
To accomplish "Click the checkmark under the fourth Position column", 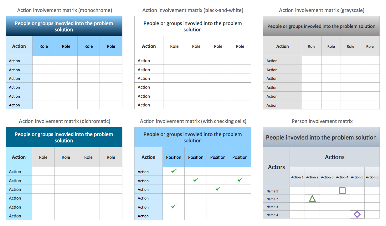I will pos(240,180).
